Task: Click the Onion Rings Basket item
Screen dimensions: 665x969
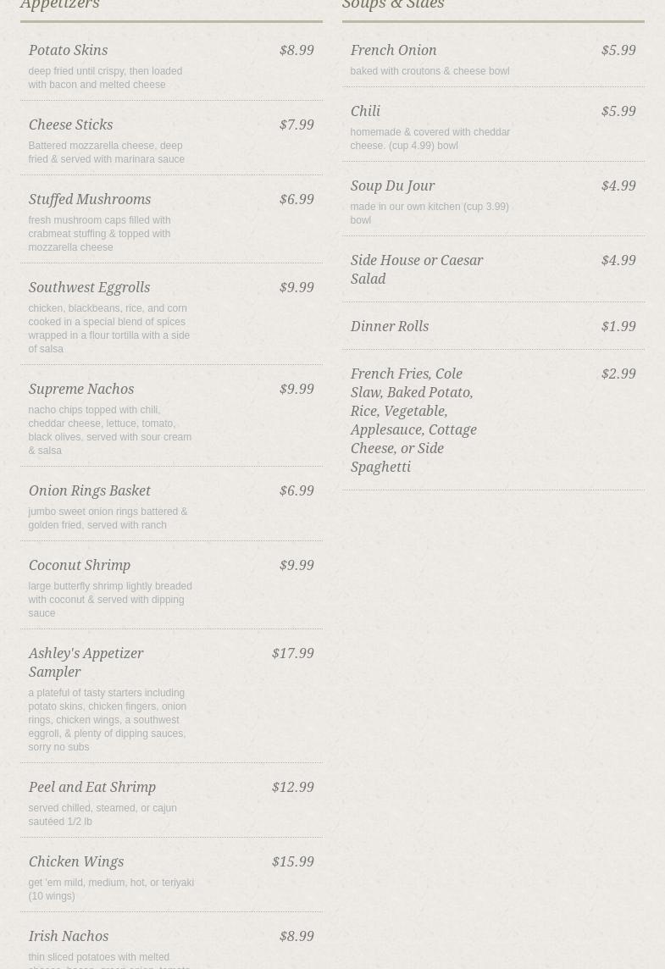Action: point(89,491)
